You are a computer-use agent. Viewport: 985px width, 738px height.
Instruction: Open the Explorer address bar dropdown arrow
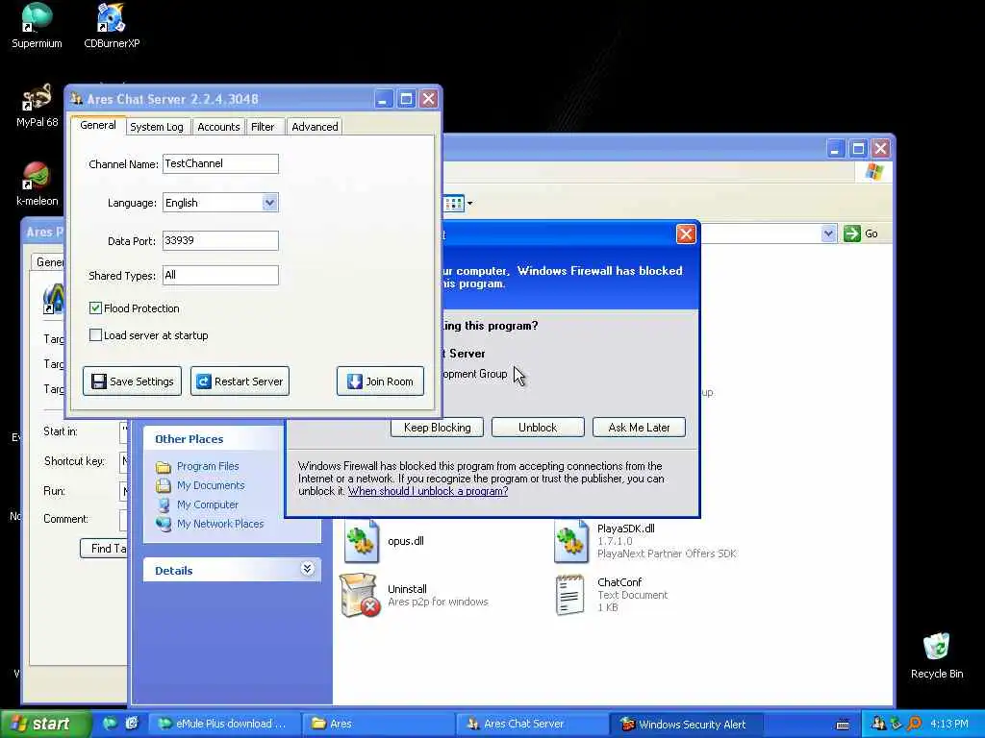pos(828,234)
